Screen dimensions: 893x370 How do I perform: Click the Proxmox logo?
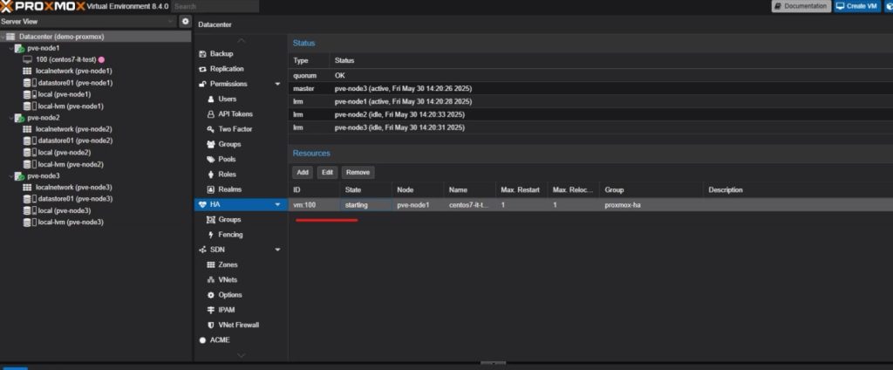click(x=42, y=6)
